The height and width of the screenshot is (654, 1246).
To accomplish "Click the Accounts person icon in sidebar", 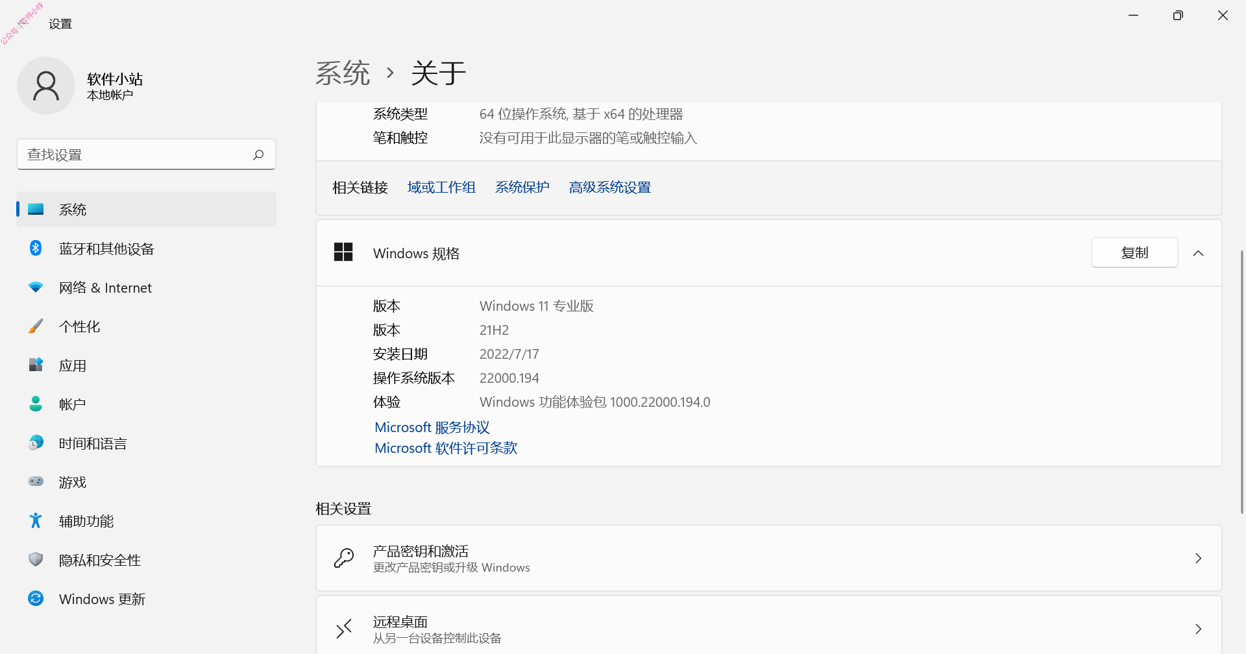I will (x=36, y=404).
